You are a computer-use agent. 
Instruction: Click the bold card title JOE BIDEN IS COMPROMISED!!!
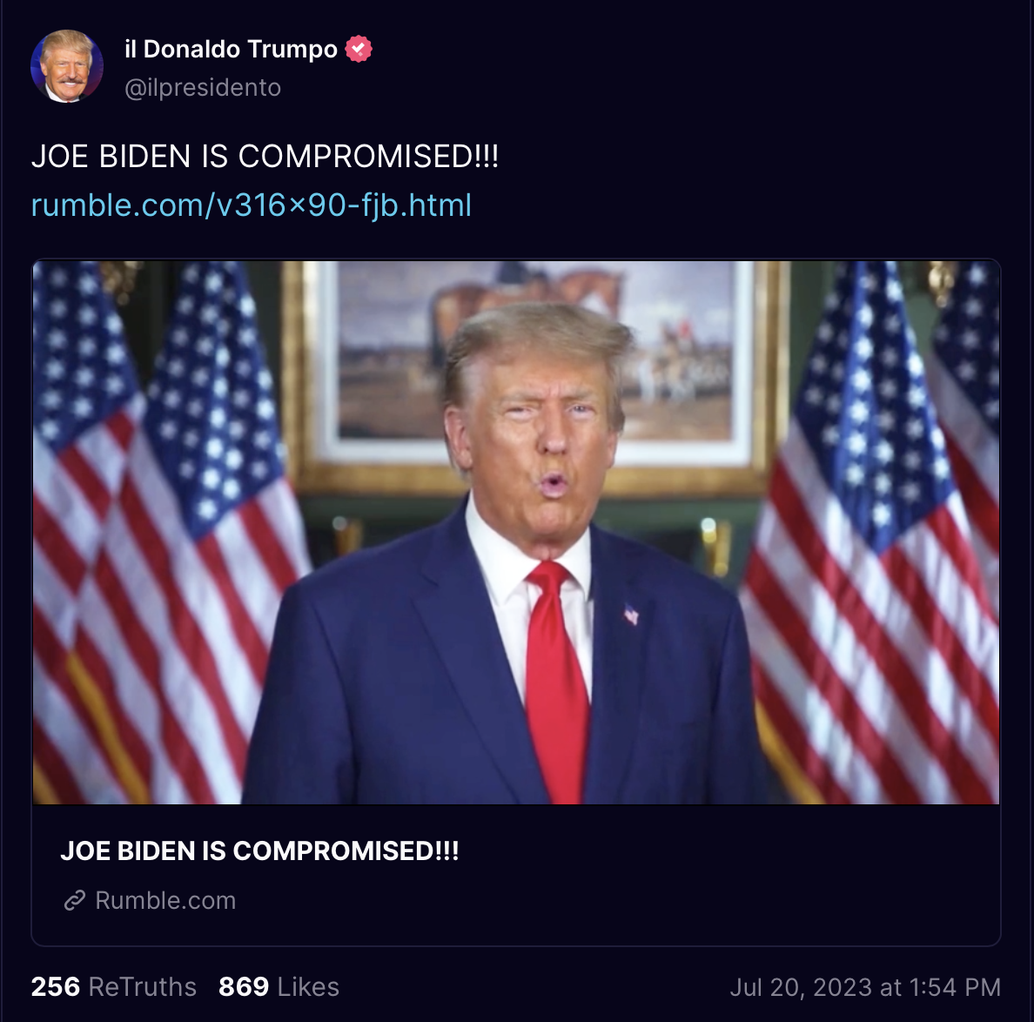pos(259,851)
